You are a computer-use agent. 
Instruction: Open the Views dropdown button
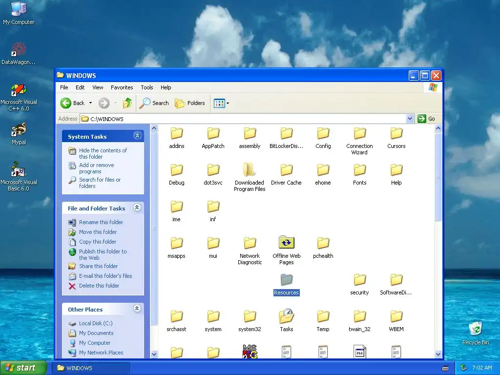point(221,104)
